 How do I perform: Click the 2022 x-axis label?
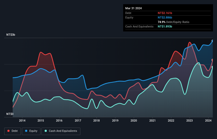[x=171, y=121]
